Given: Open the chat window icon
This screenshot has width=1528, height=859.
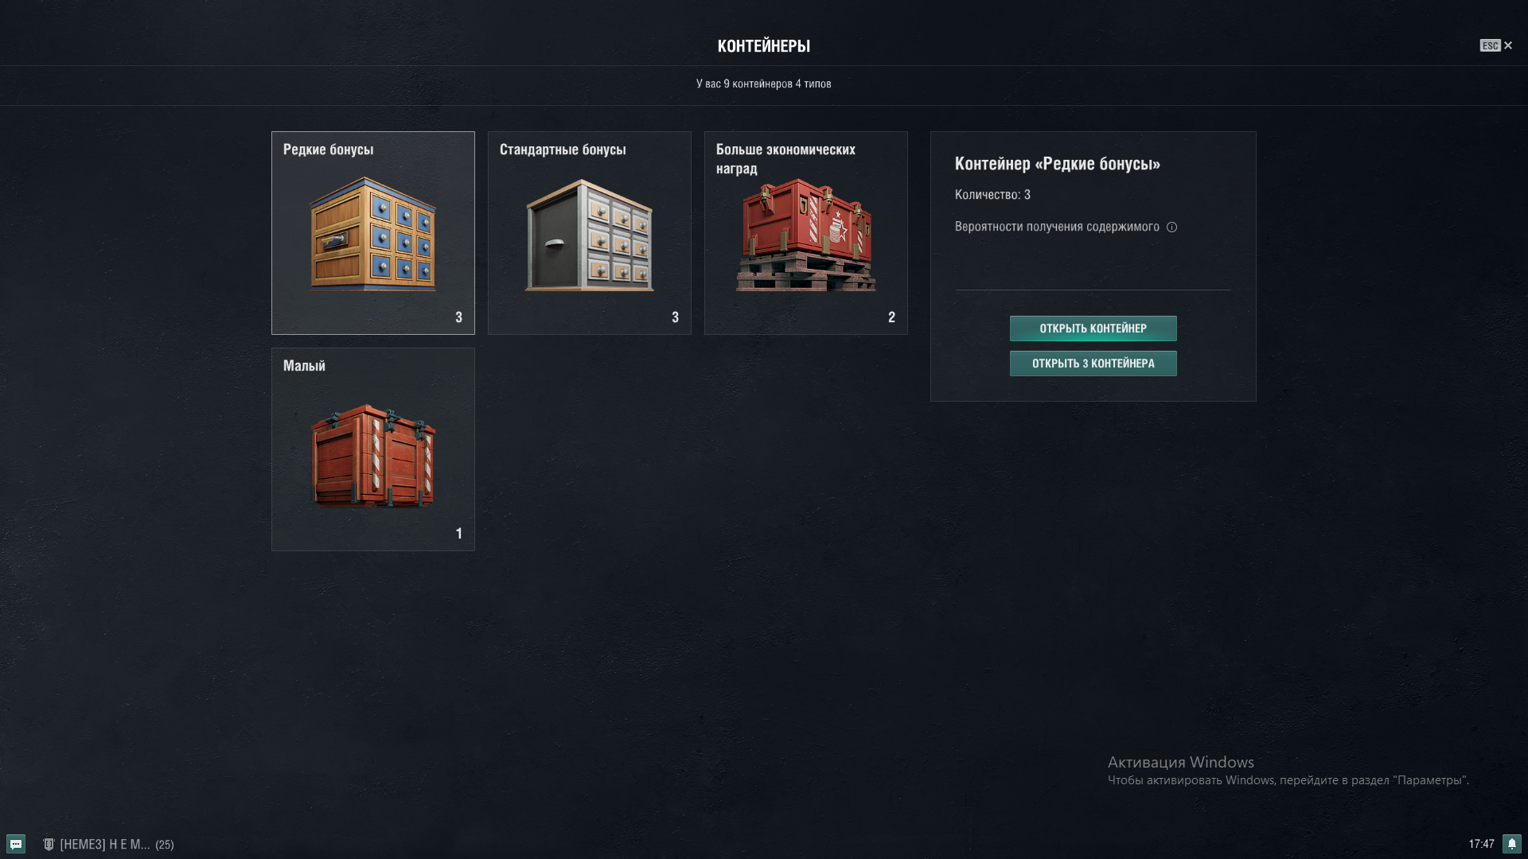Looking at the screenshot, I should click(16, 844).
